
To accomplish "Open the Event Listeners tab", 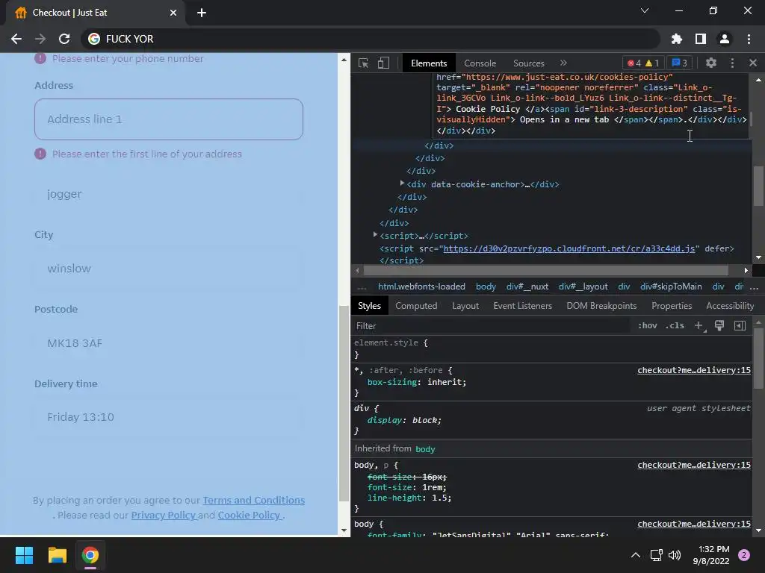I will pos(522,306).
